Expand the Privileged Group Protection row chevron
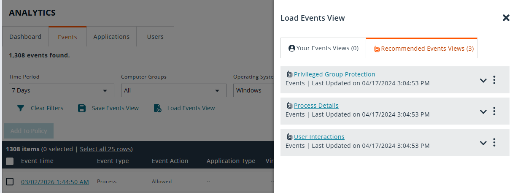The width and height of the screenshot is (515, 193). pyautogui.click(x=483, y=80)
